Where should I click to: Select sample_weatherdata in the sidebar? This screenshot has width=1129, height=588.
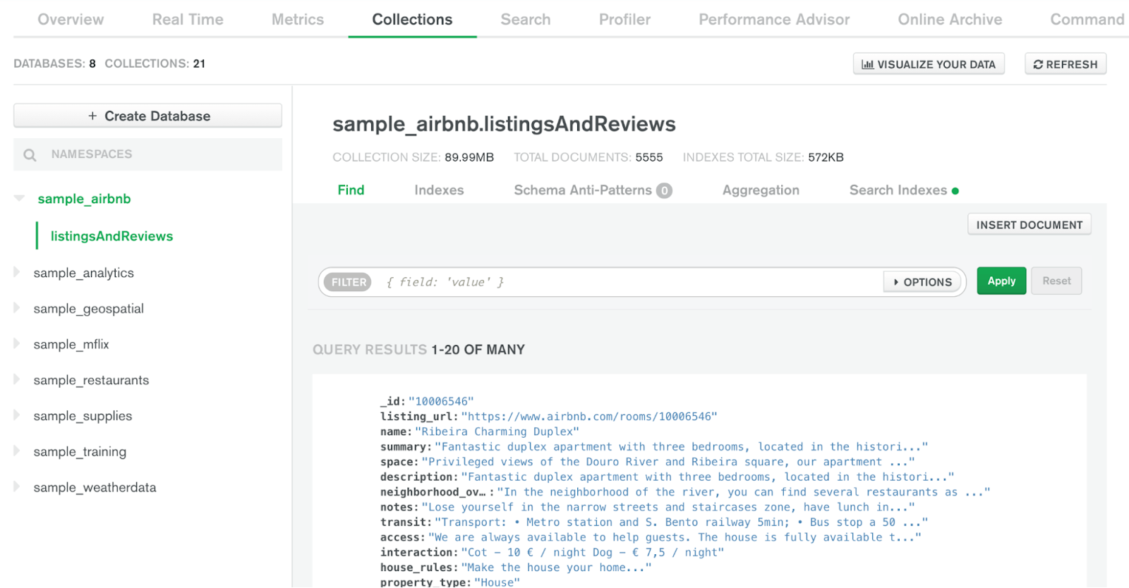click(x=95, y=487)
